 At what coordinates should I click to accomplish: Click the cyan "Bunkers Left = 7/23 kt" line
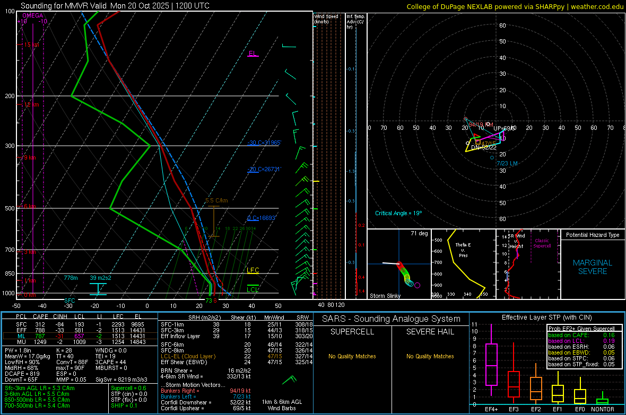(206, 396)
